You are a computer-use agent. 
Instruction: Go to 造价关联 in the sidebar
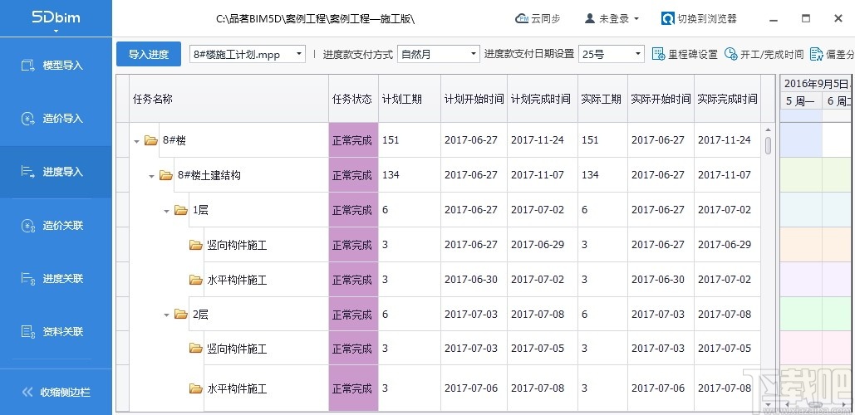(x=57, y=226)
